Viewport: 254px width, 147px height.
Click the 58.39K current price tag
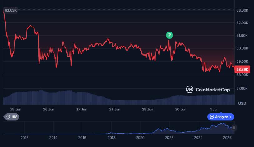tap(242, 70)
